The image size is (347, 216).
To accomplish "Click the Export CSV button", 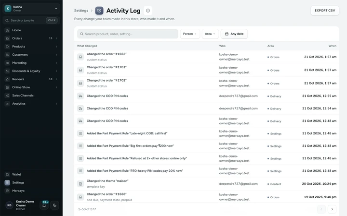I will pos(325,11).
